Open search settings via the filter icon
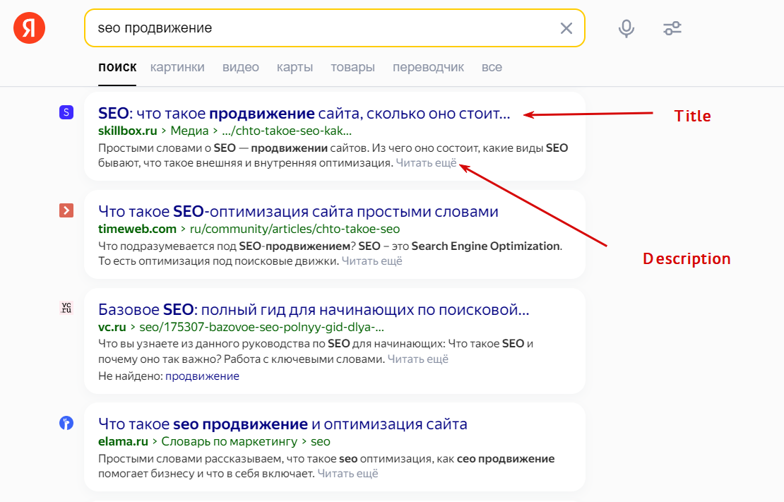784x502 pixels. (x=672, y=28)
